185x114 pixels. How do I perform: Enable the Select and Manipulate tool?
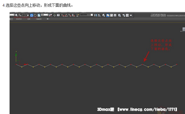55,15
